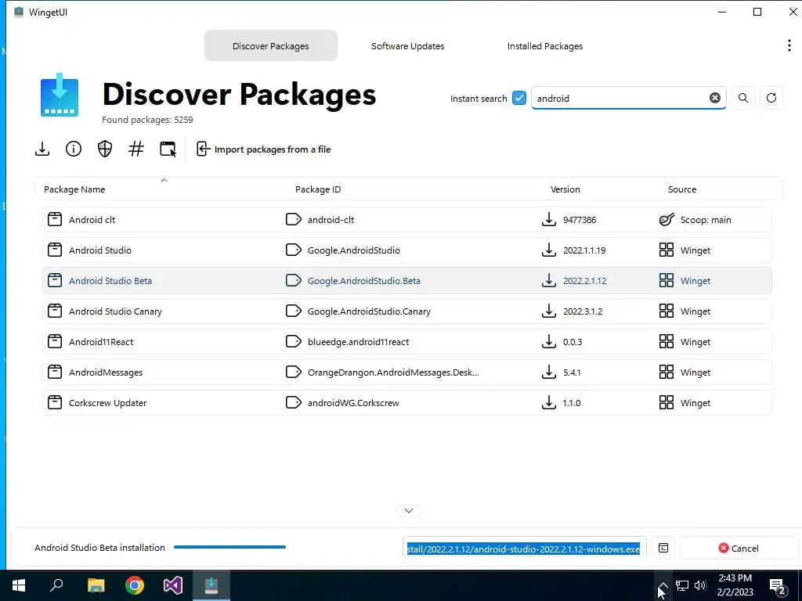Open taskbar search magnifier
The image size is (802, 601).
56,585
